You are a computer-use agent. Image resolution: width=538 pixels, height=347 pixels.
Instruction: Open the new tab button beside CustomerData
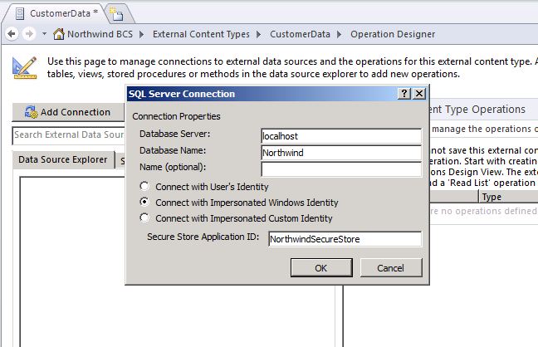117,14
